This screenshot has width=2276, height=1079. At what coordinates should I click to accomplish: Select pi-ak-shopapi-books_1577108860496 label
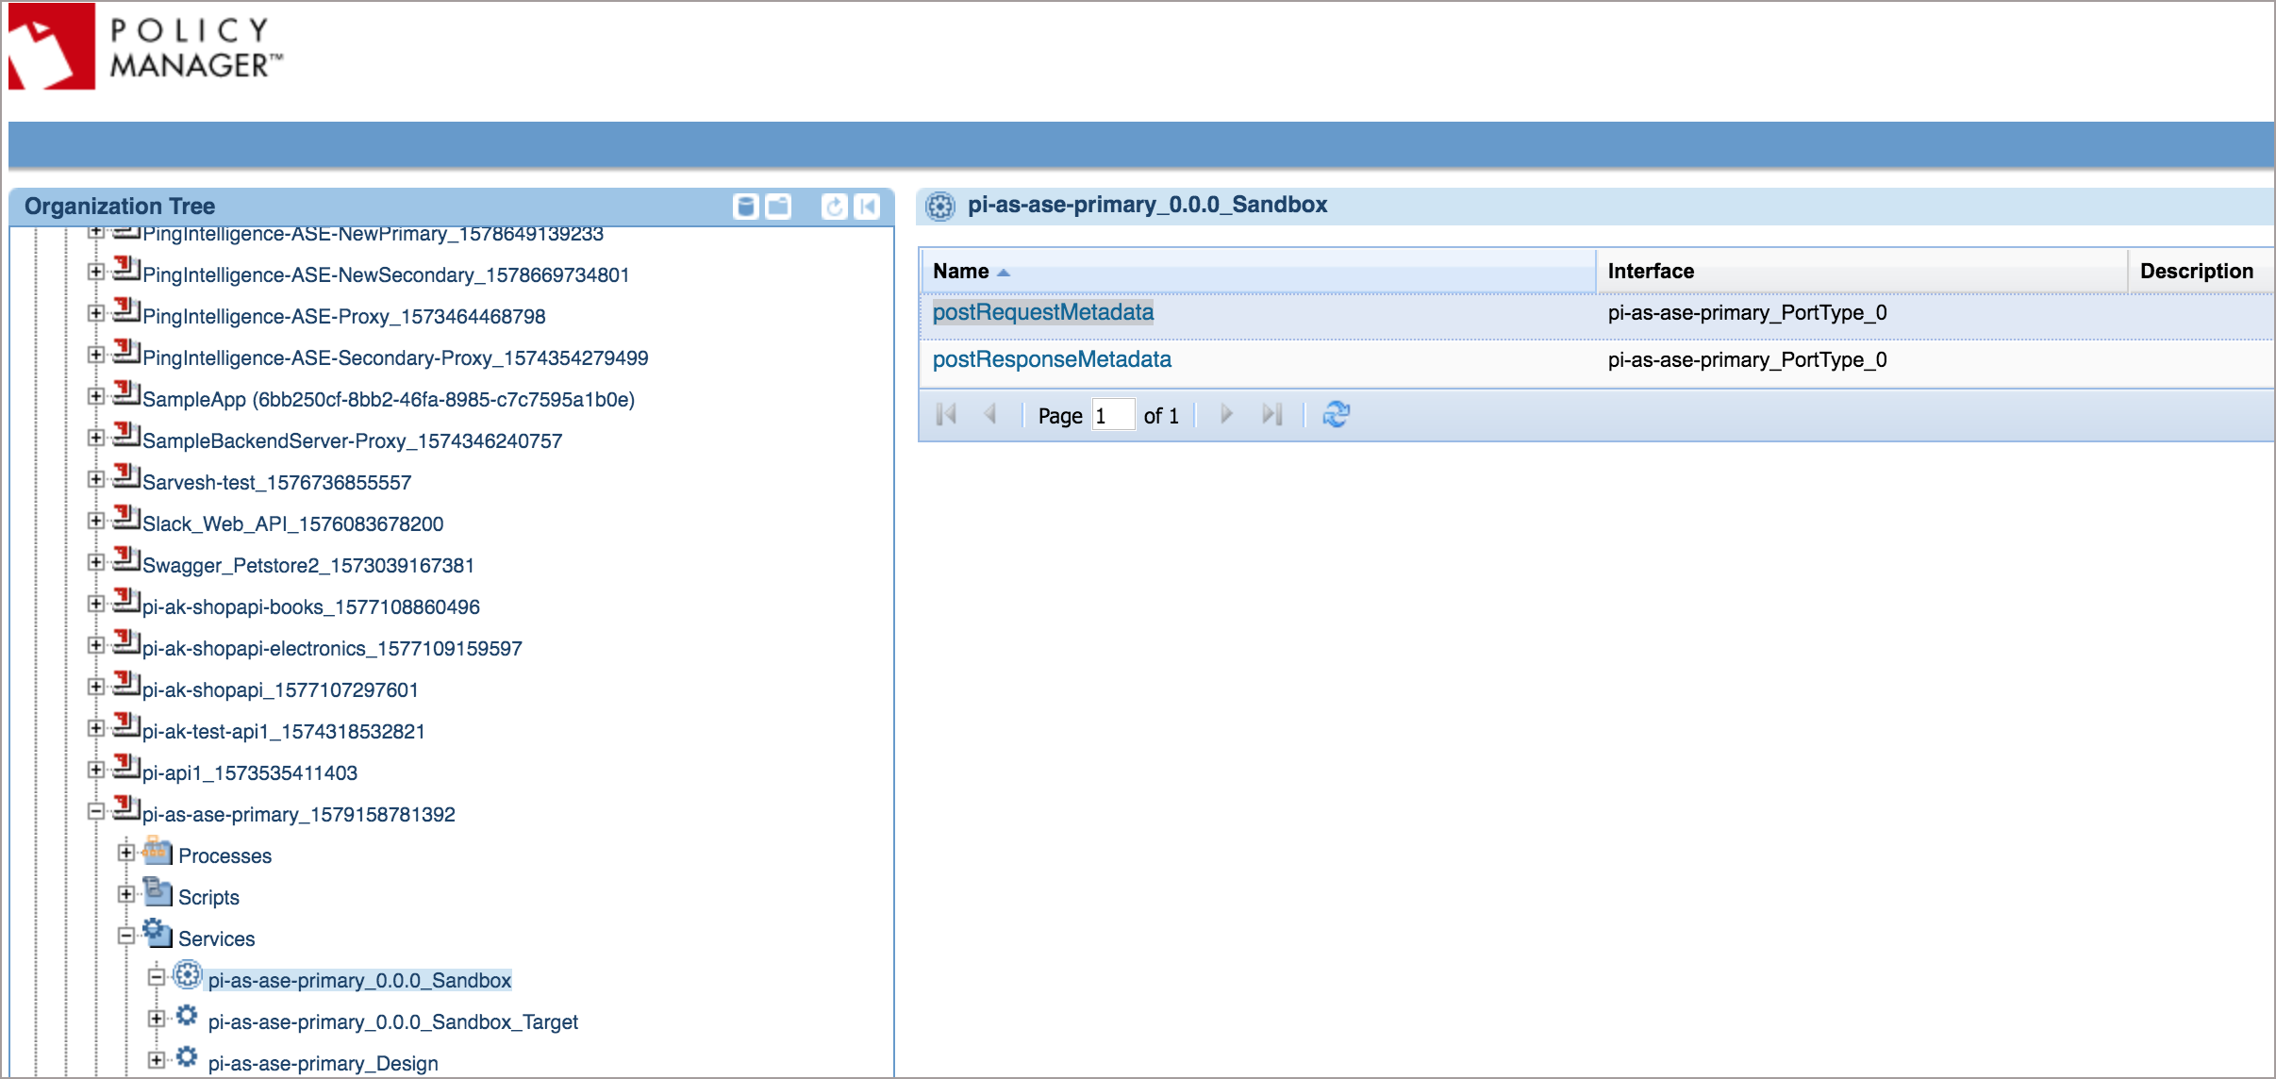pyautogui.click(x=311, y=607)
